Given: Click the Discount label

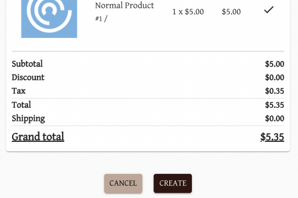Looking at the screenshot, I should click(28, 78).
